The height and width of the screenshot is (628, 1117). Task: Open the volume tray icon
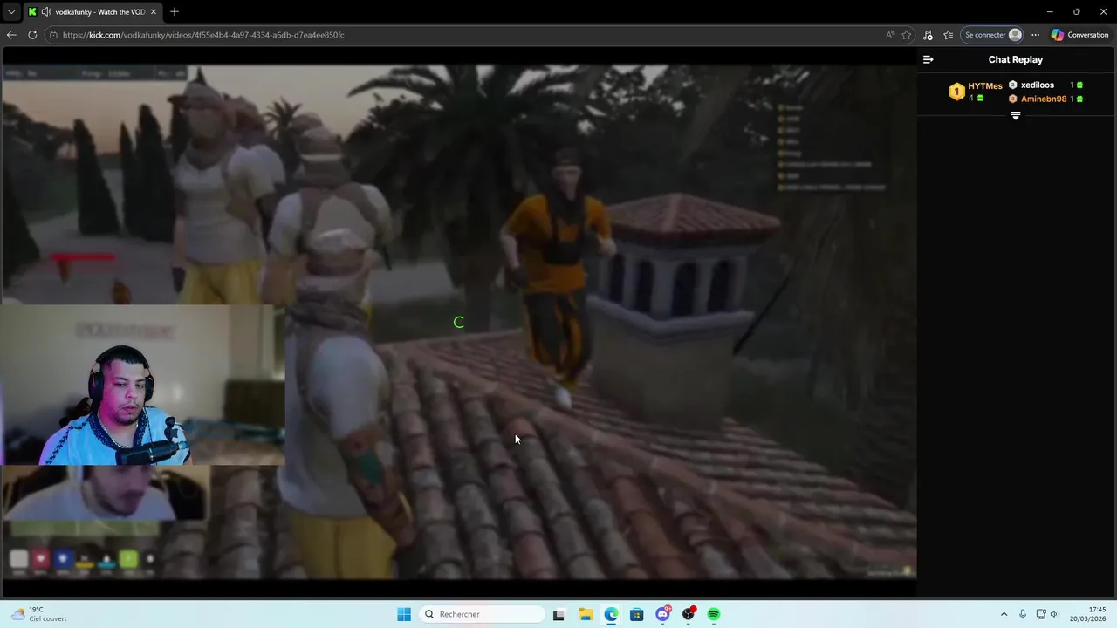pos(1054,614)
